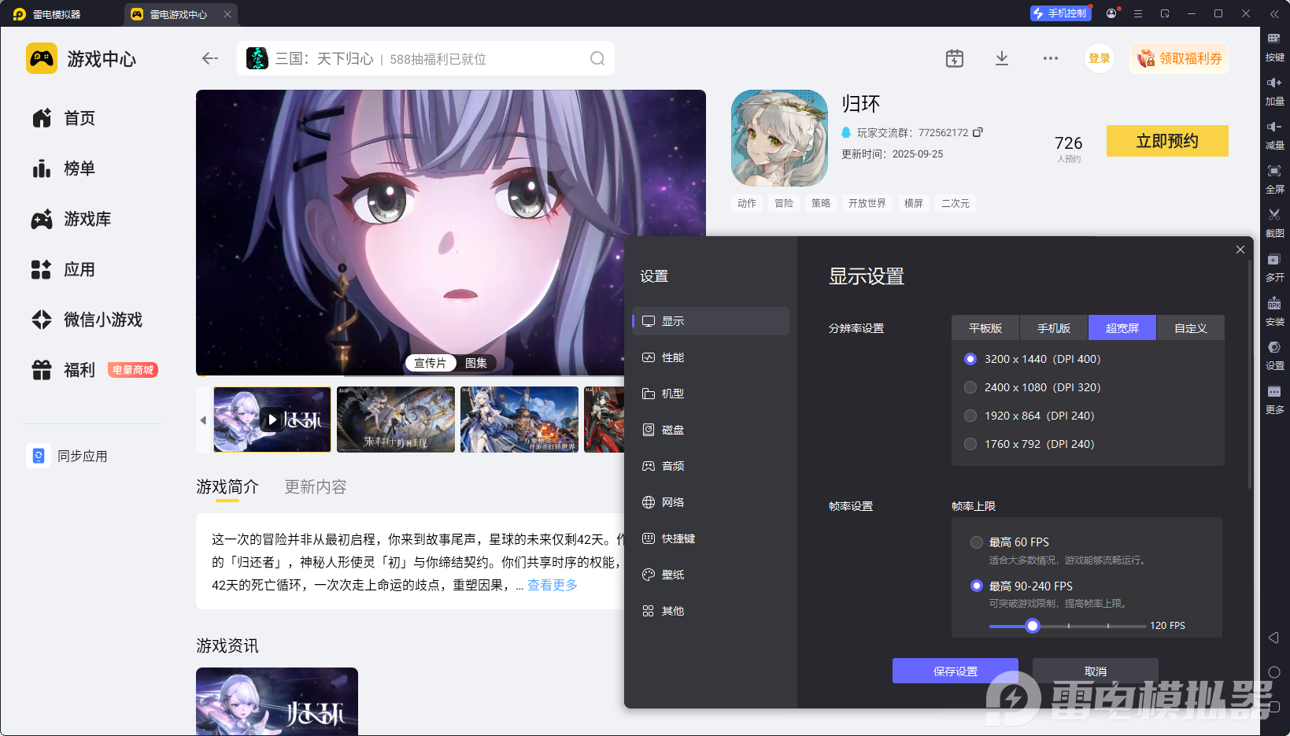Open the three-dot more options menu
Screen dimensions: 1290x736
1050,58
